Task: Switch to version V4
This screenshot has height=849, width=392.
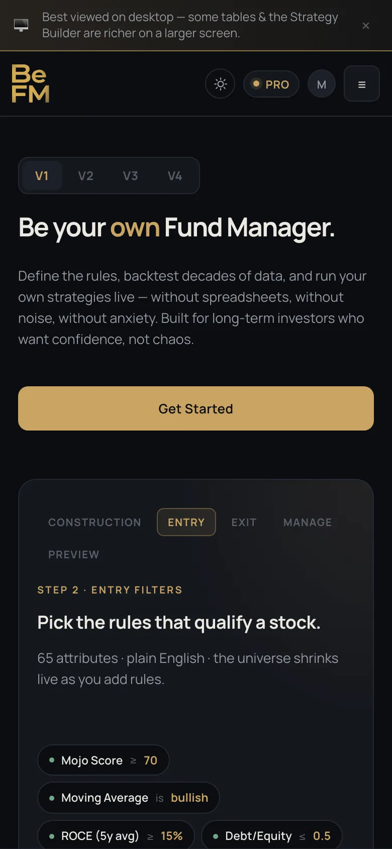Action: 174,176
